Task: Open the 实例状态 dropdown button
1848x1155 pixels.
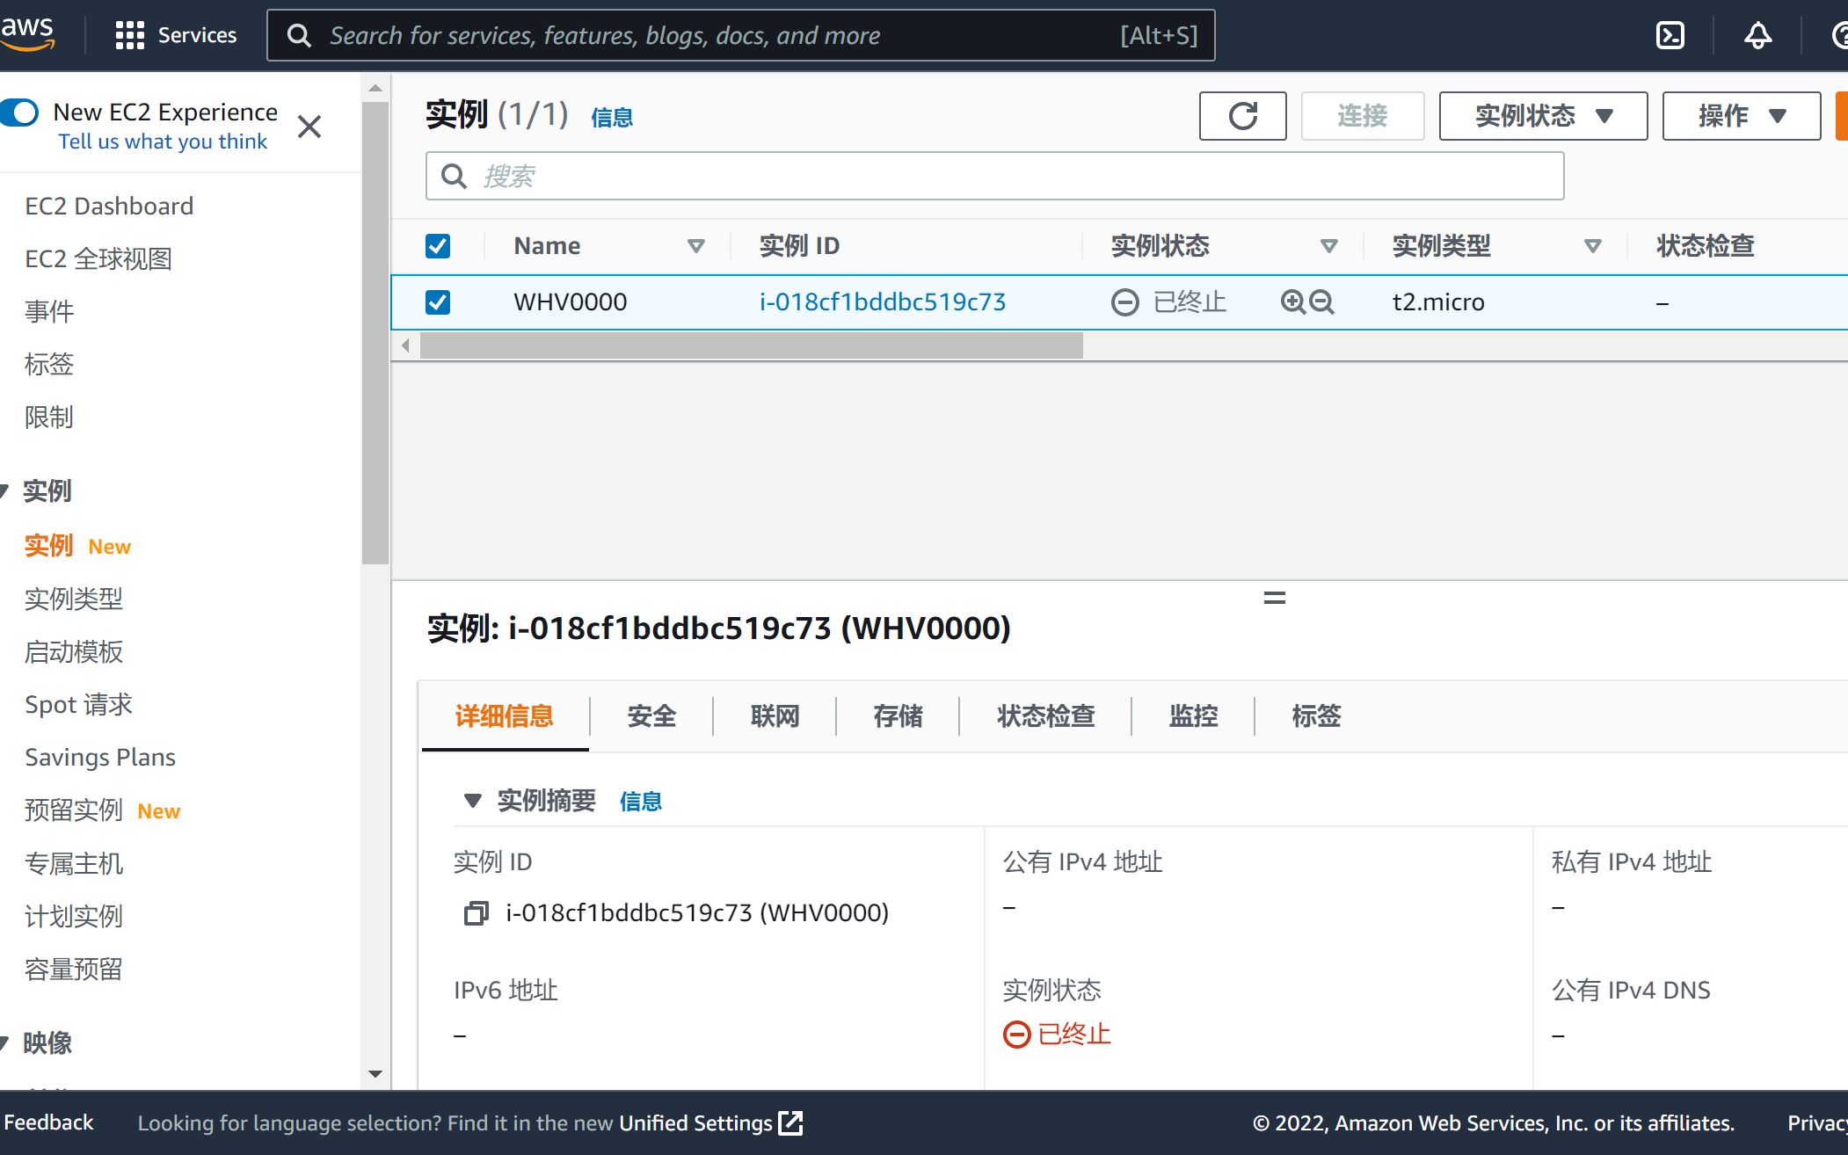Action: click(1543, 115)
